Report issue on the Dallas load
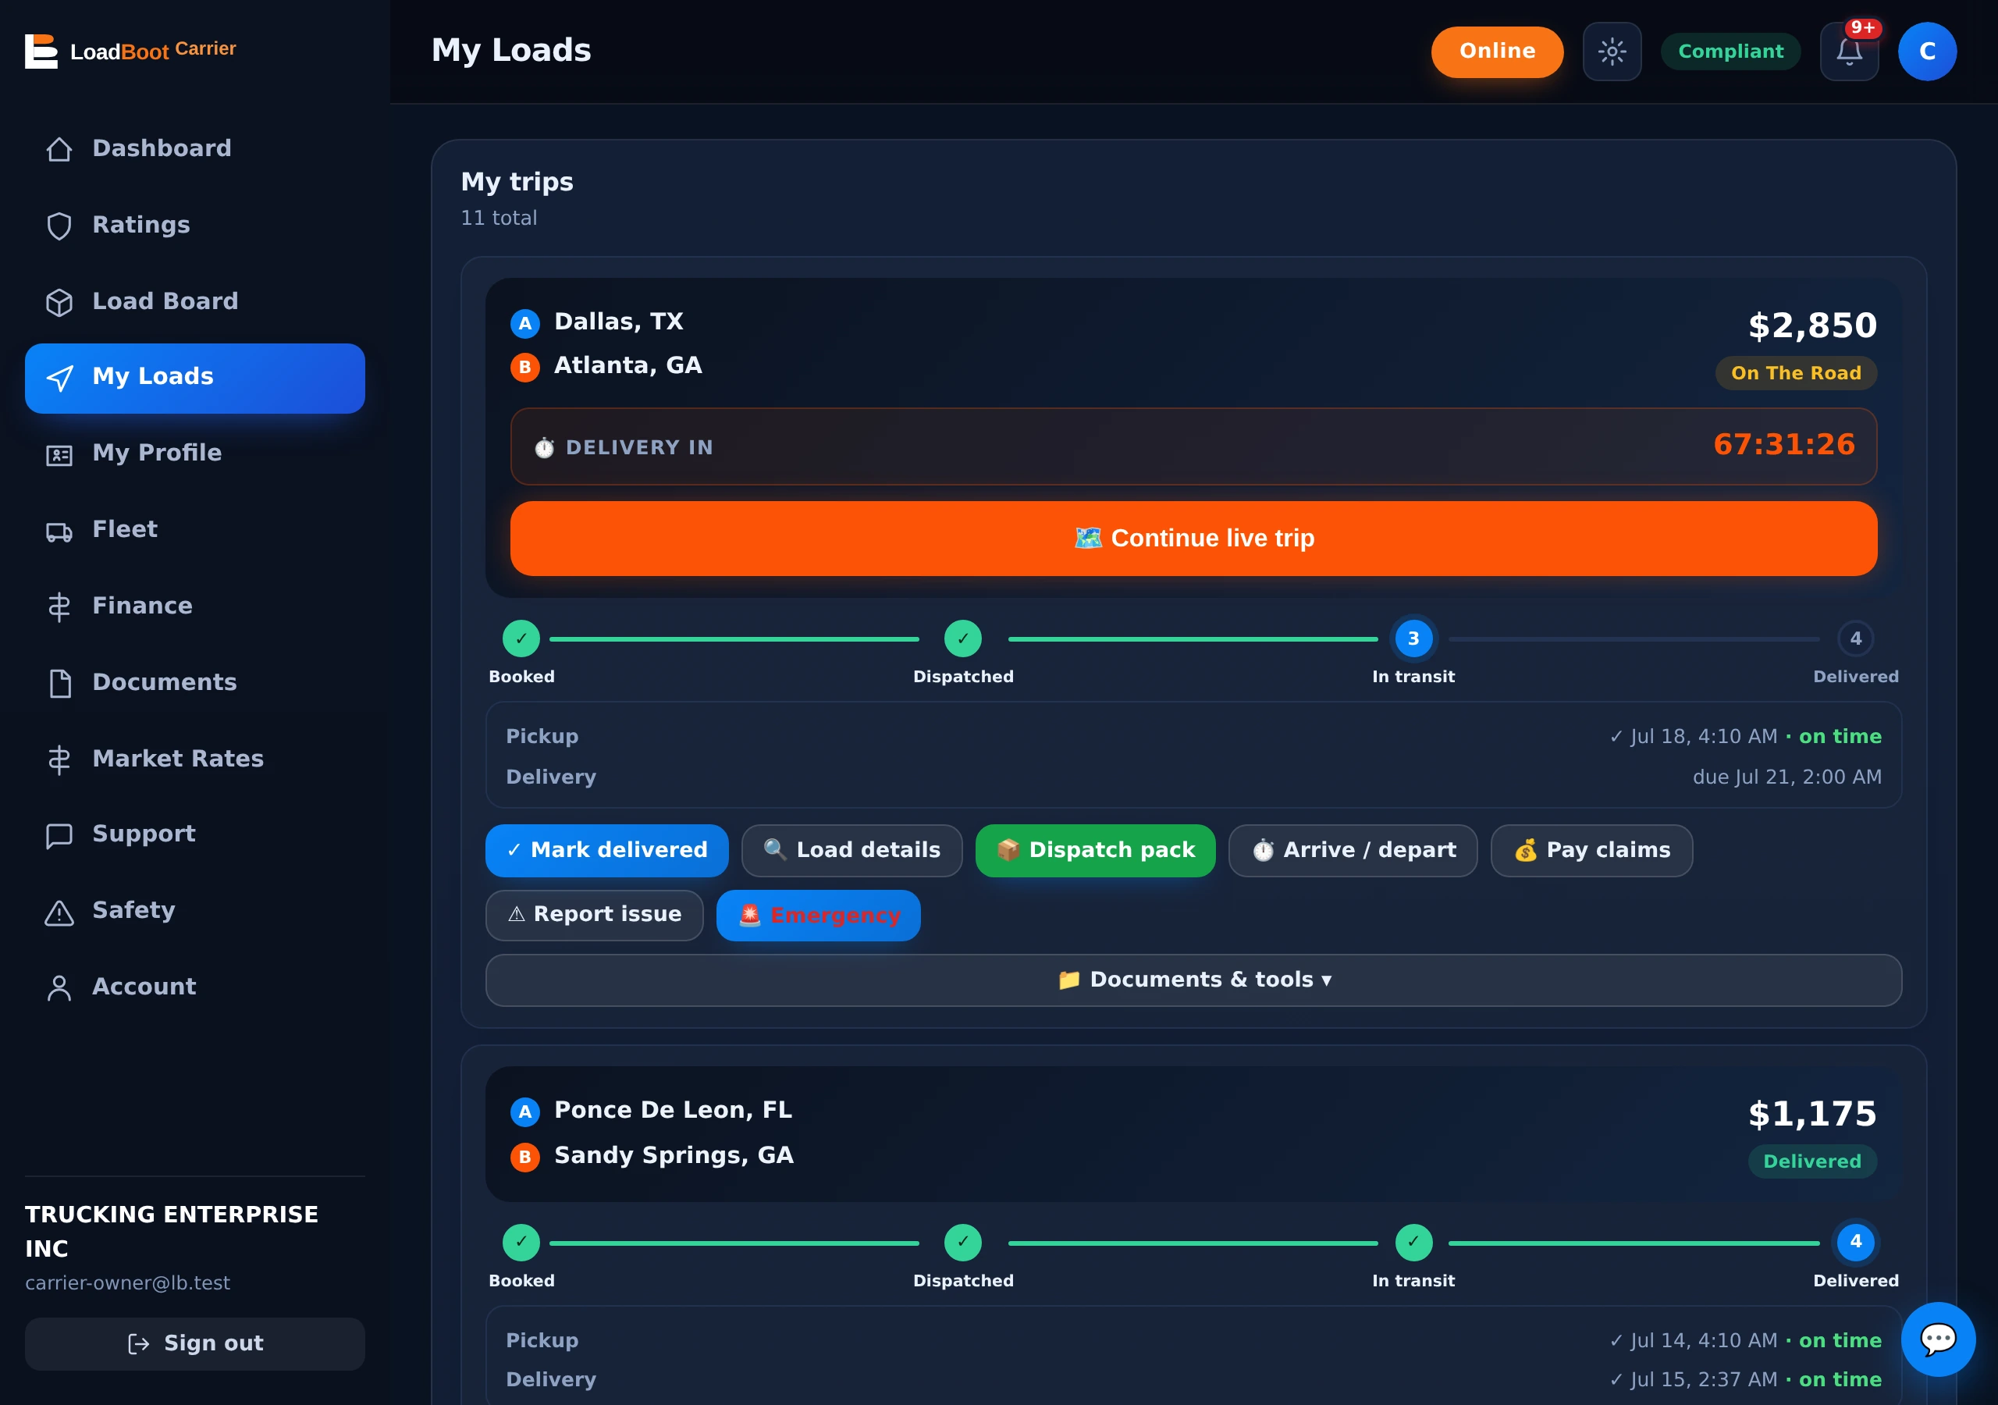Image resolution: width=1998 pixels, height=1405 pixels. tap(595, 915)
